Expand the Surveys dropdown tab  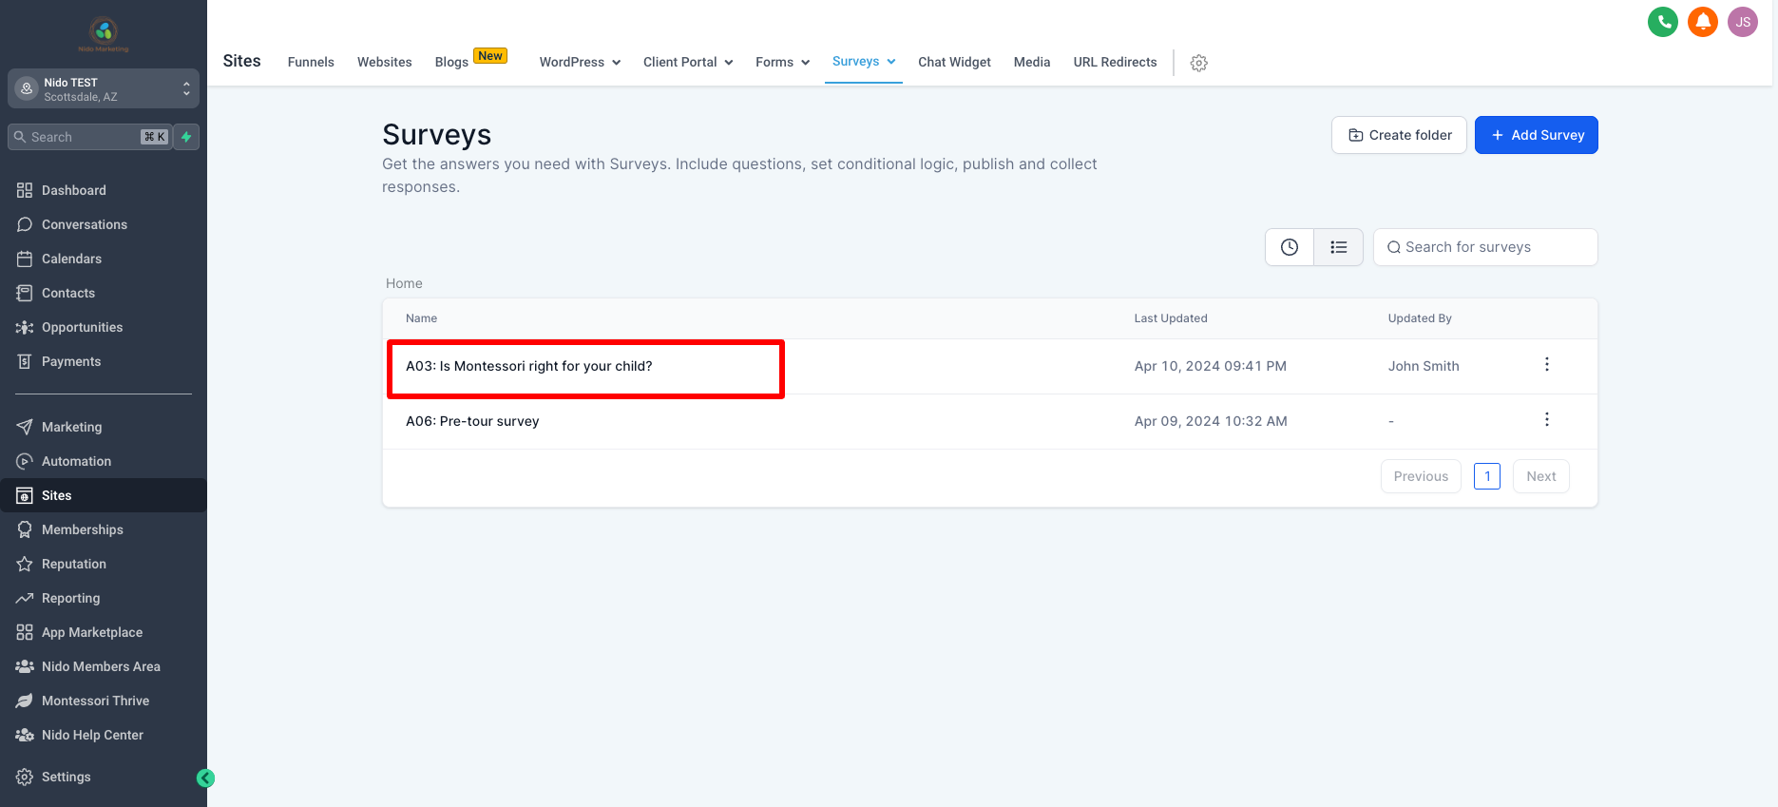click(x=864, y=61)
